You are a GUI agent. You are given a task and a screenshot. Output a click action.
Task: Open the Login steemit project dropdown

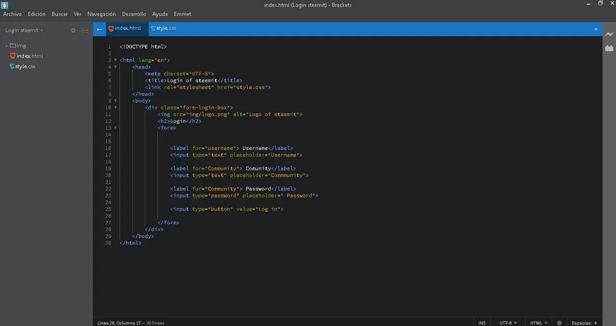tap(24, 30)
